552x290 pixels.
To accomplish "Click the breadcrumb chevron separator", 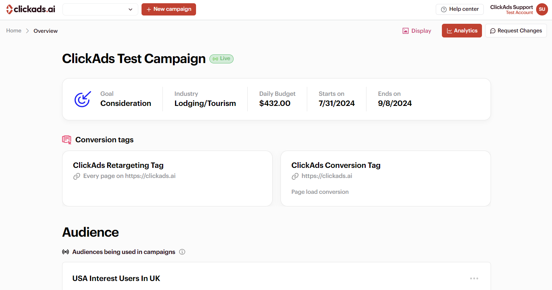I will click(x=27, y=31).
